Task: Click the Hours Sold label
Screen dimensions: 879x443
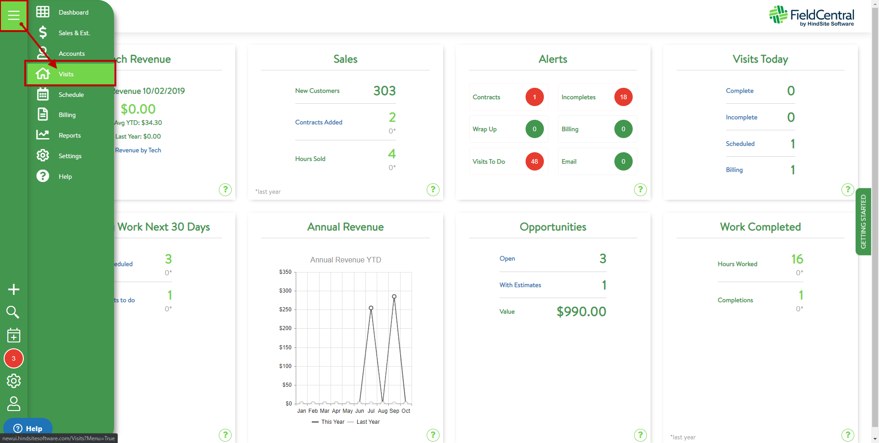Action: [310, 159]
